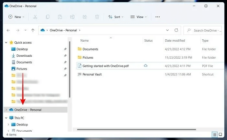Open Desktop under This PC
Screen dimensions: 227x140
point(22,125)
